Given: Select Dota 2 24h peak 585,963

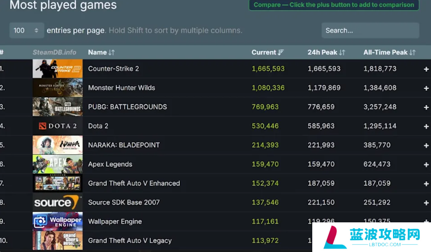Looking at the screenshot, I should [x=321, y=126].
